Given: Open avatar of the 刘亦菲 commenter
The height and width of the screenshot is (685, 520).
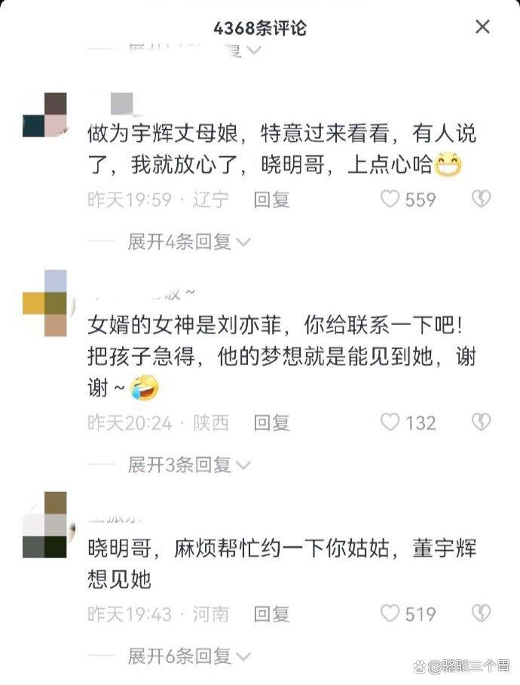Looking at the screenshot, I should coord(45,303).
